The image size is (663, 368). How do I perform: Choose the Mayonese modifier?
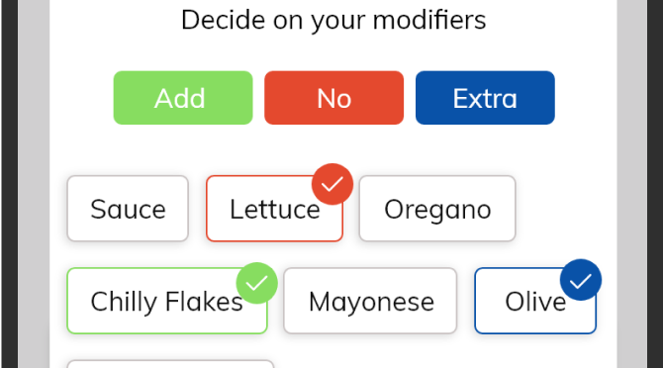[x=370, y=301]
